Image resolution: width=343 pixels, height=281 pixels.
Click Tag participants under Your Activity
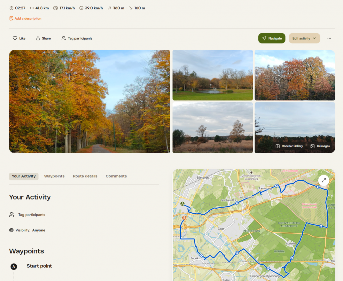pos(31,215)
